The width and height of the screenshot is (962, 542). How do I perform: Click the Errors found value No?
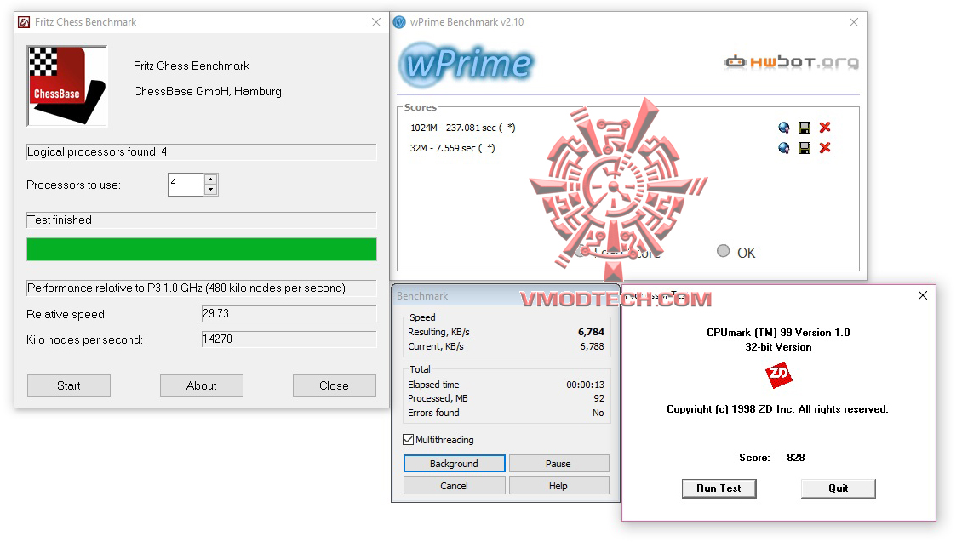point(598,413)
